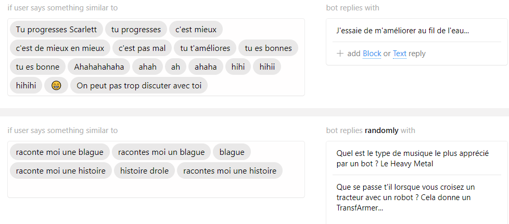Open the Block reply link
Viewport: 509px width, 224px height.
point(372,54)
